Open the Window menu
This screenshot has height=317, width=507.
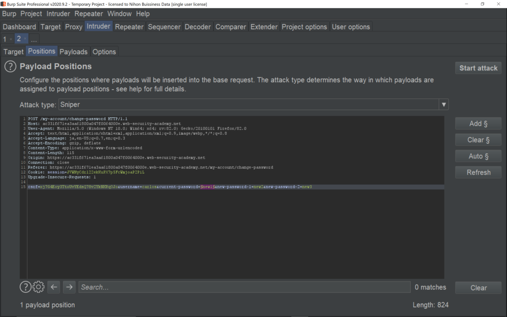[x=120, y=14]
